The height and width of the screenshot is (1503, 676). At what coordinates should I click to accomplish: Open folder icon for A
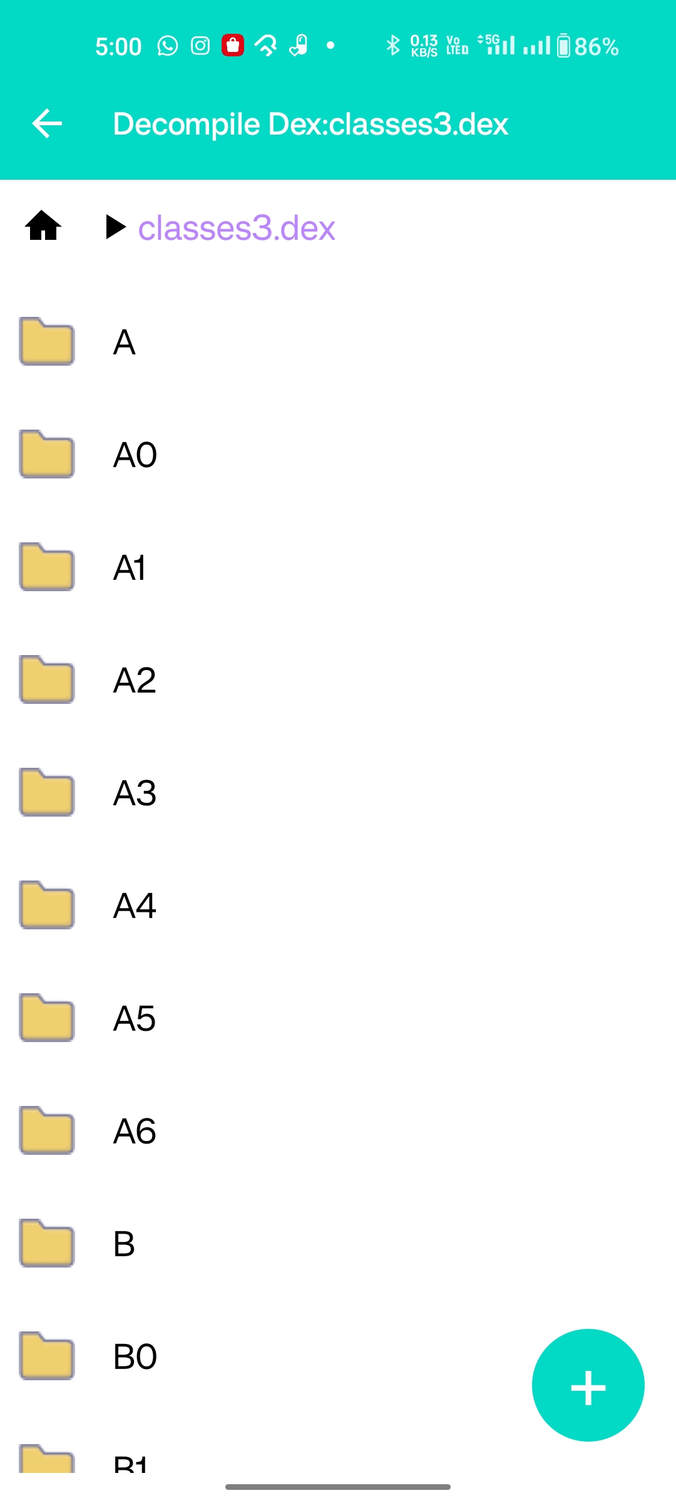[47, 341]
